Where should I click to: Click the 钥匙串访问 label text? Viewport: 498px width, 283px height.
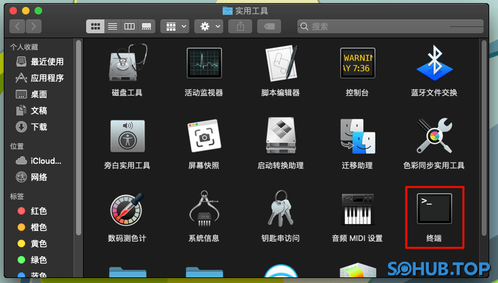coord(281,238)
